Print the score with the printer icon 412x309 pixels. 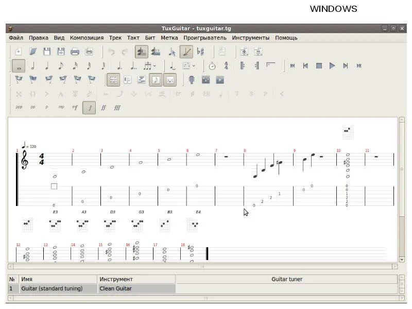click(75, 51)
